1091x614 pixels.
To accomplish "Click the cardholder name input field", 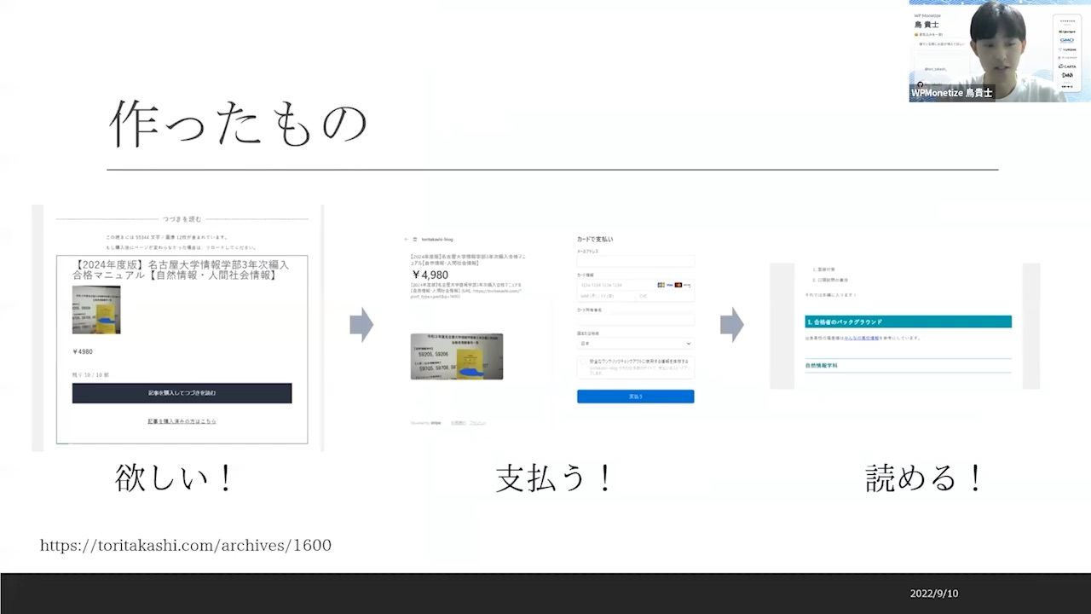I will click(635, 321).
